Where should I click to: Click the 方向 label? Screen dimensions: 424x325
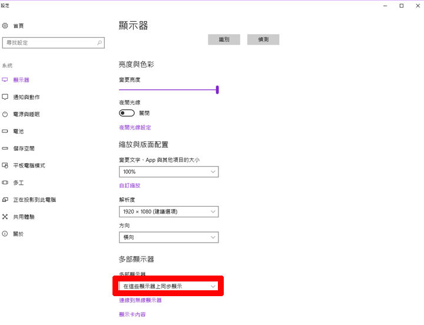(124, 225)
